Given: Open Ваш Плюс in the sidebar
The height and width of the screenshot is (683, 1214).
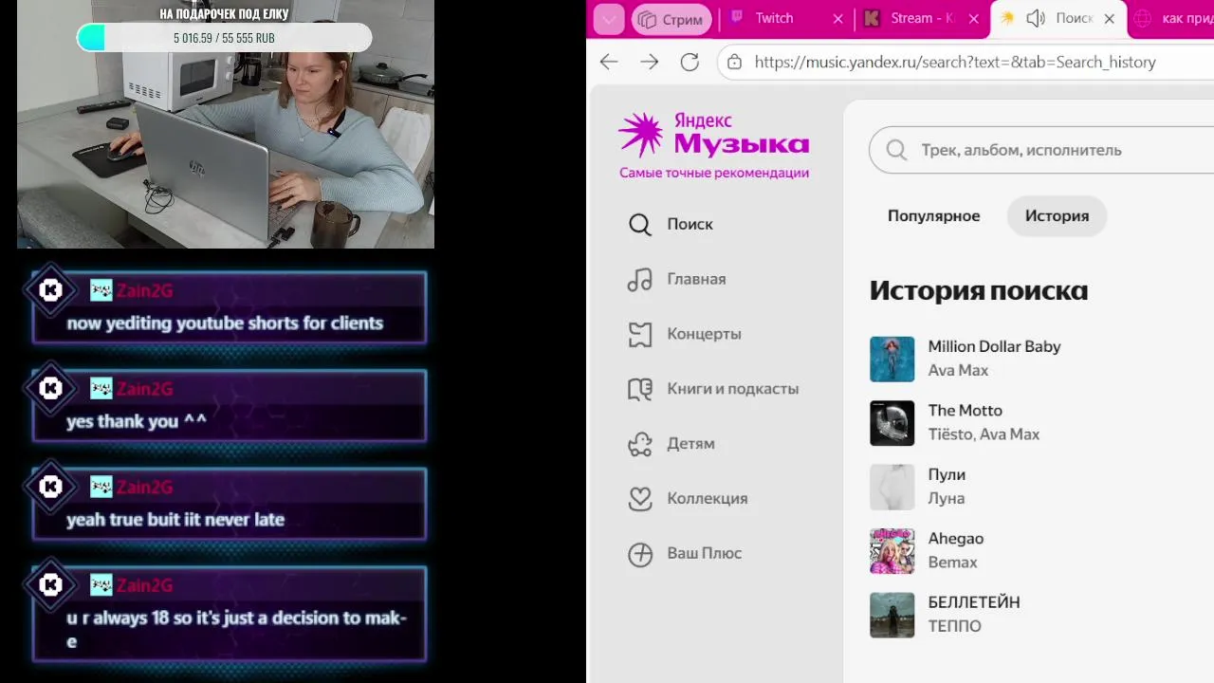Looking at the screenshot, I should click(x=704, y=553).
